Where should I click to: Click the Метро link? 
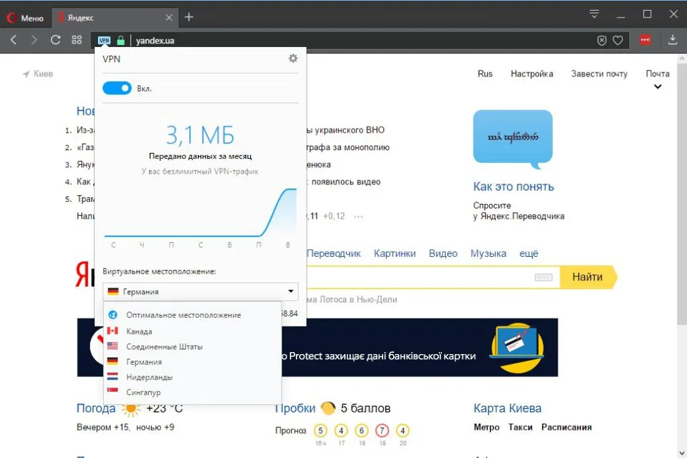(486, 427)
